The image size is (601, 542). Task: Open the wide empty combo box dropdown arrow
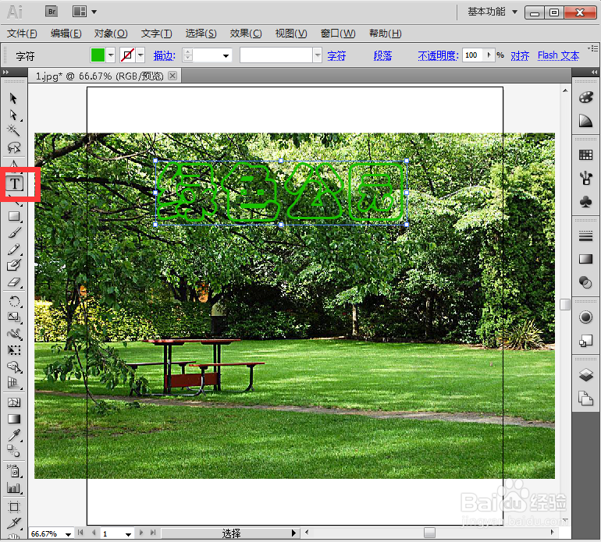(x=318, y=55)
